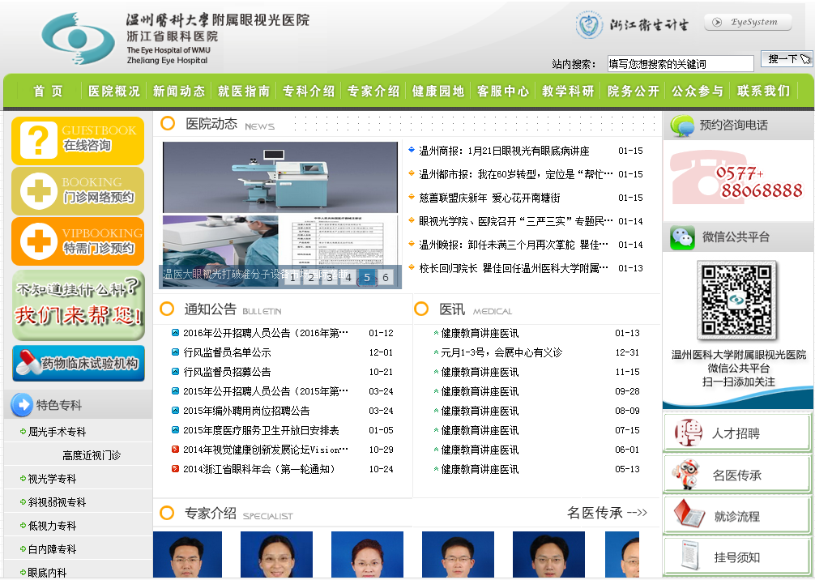This screenshot has height=580, width=815.
Task: Open 视光学专科 link
Action: pos(52,480)
